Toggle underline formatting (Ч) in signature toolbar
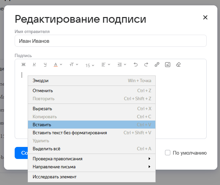This screenshot has height=185, width=220. coord(45,65)
